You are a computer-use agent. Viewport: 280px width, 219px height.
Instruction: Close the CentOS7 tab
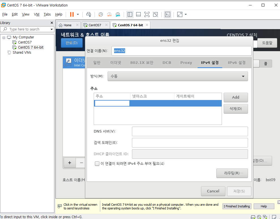click(106, 25)
